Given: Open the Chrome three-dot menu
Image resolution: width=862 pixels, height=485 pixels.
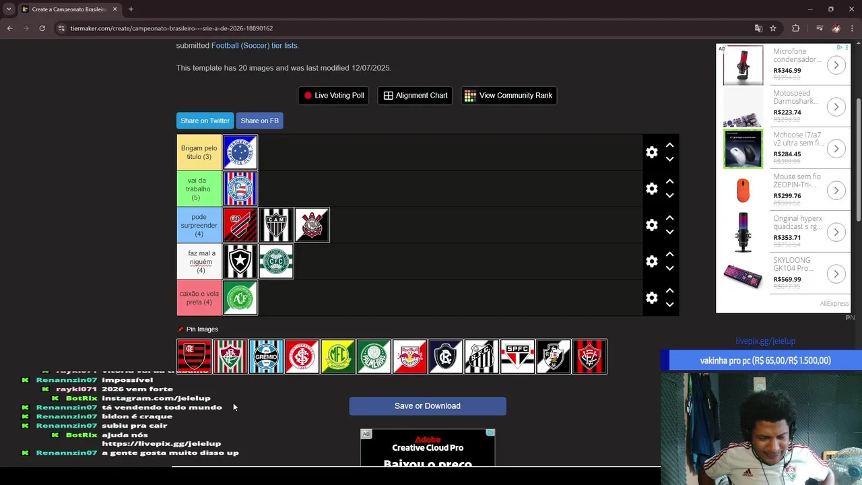Looking at the screenshot, I should click(x=852, y=28).
